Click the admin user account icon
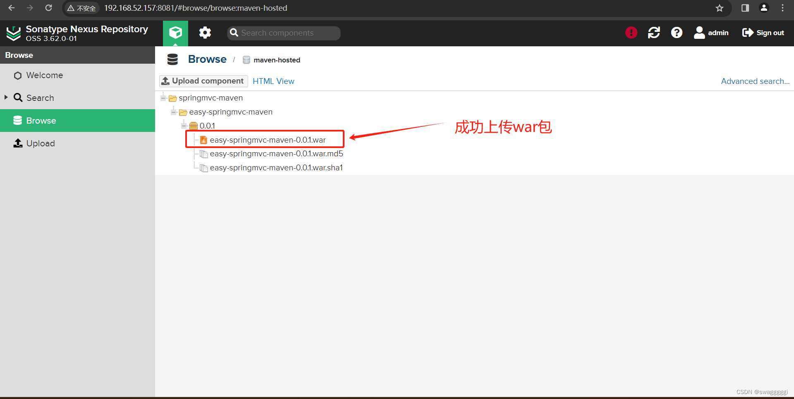Viewport: 794px width, 399px height. [x=699, y=33]
